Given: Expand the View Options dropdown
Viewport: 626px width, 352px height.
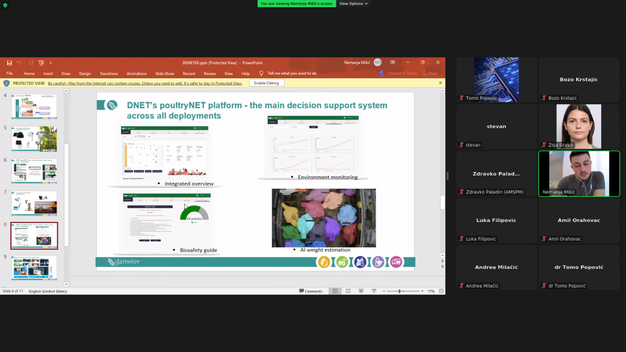Looking at the screenshot, I should (353, 4).
